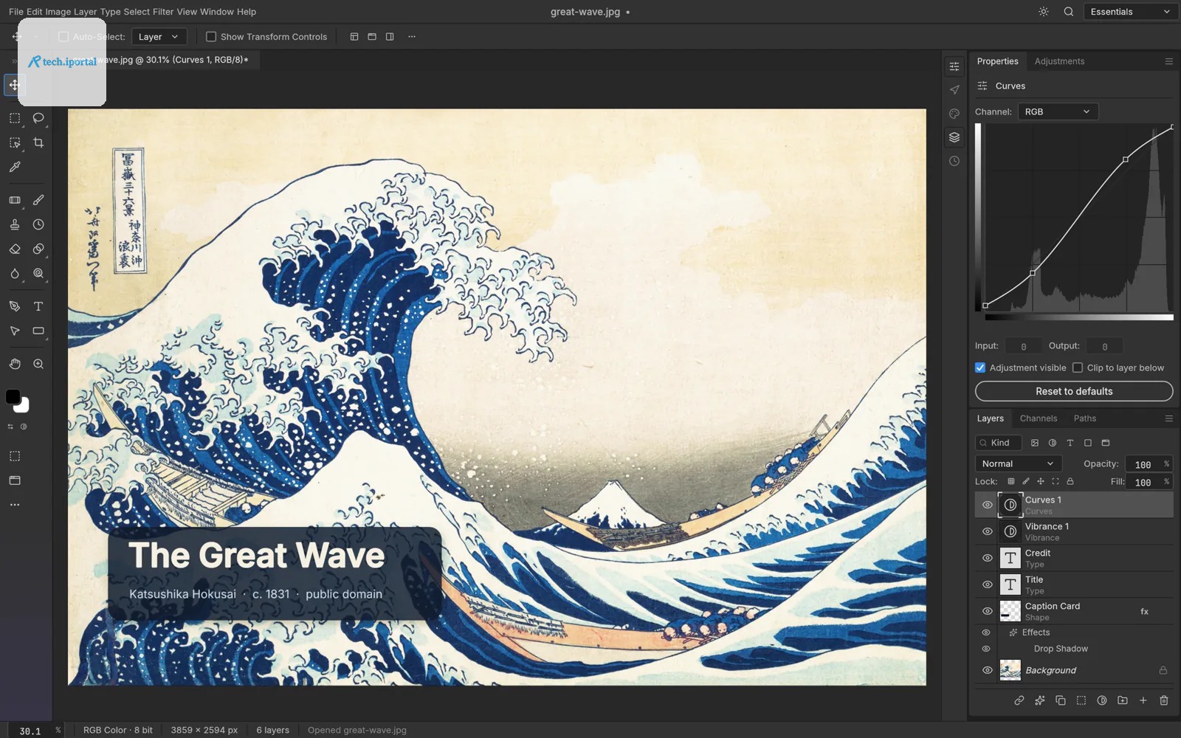This screenshot has height=738, width=1181.
Task: Click the new group folder icon
Action: point(1123,700)
